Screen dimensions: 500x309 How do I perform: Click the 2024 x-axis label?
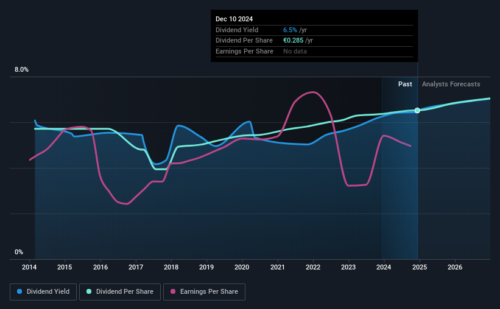[384, 267]
